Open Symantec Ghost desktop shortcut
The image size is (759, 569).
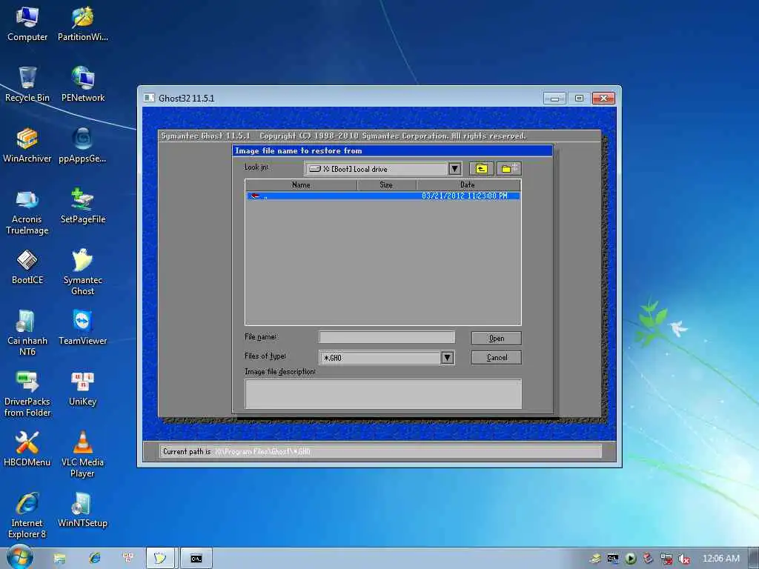(x=83, y=273)
